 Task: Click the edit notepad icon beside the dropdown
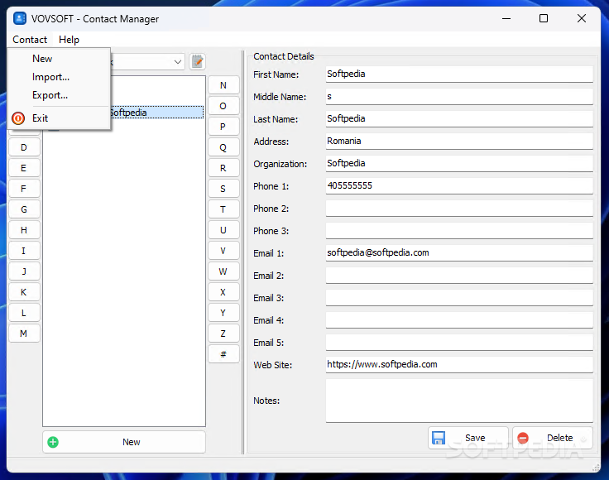tap(197, 62)
